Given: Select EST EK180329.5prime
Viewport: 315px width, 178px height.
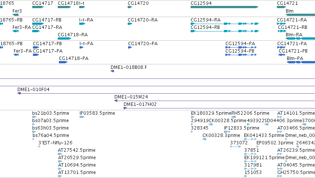Looking at the screenshot, I should [x=211, y=113].
